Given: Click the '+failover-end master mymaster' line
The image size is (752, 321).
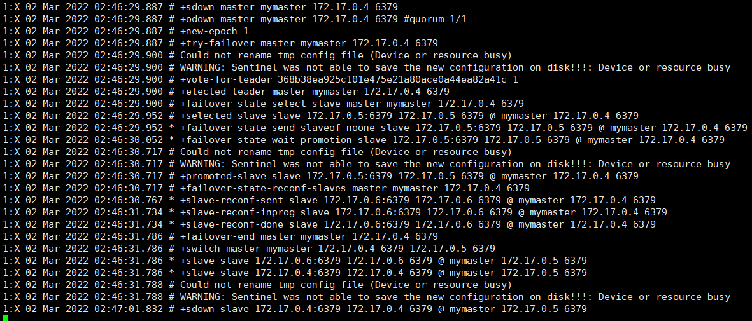Looking at the screenshot, I should (220, 236).
